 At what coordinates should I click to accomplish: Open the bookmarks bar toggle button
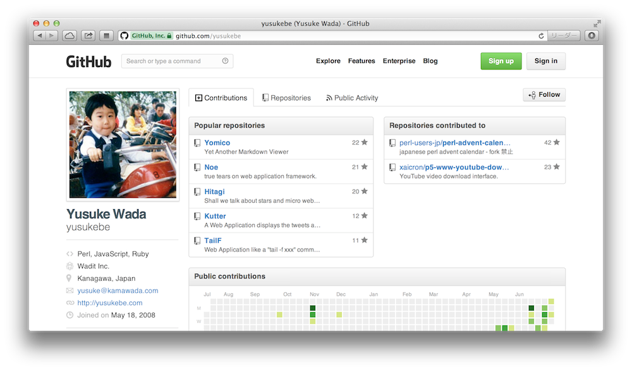point(106,35)
